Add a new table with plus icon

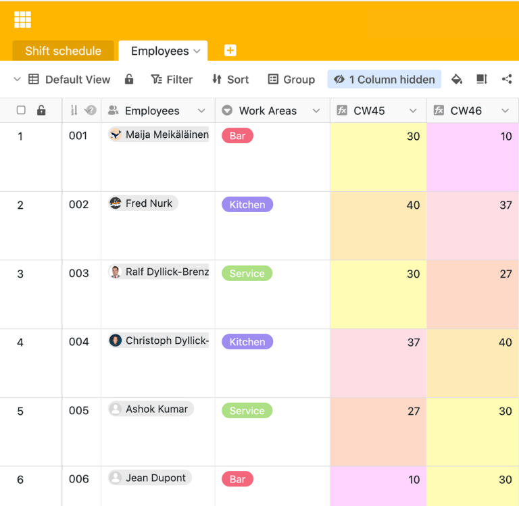[x=230, y=51]
